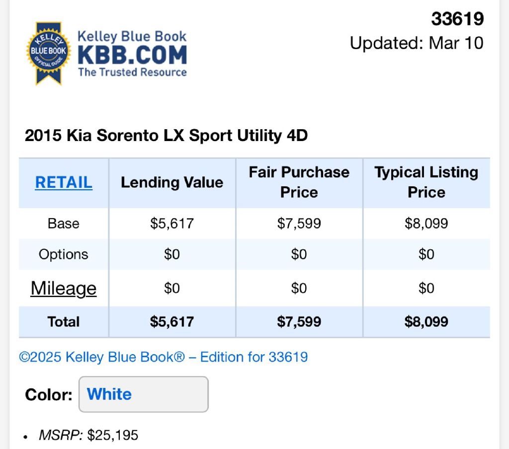This screenshot has height=449, width=509.
Task: Click the 2015 Kia Sorento LX title
Action: (166, 136)
